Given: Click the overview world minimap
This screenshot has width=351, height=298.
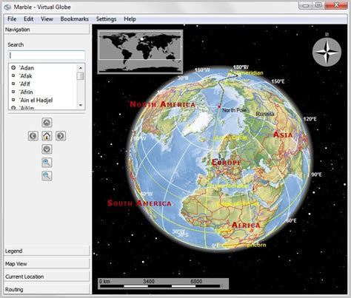Looking at the screenshot, I should pos(140,52).
